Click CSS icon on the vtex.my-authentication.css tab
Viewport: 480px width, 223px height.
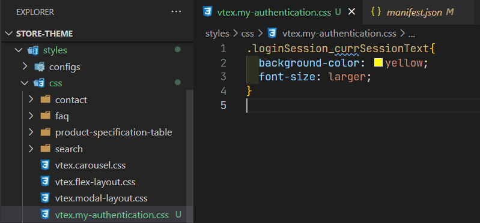208,12
